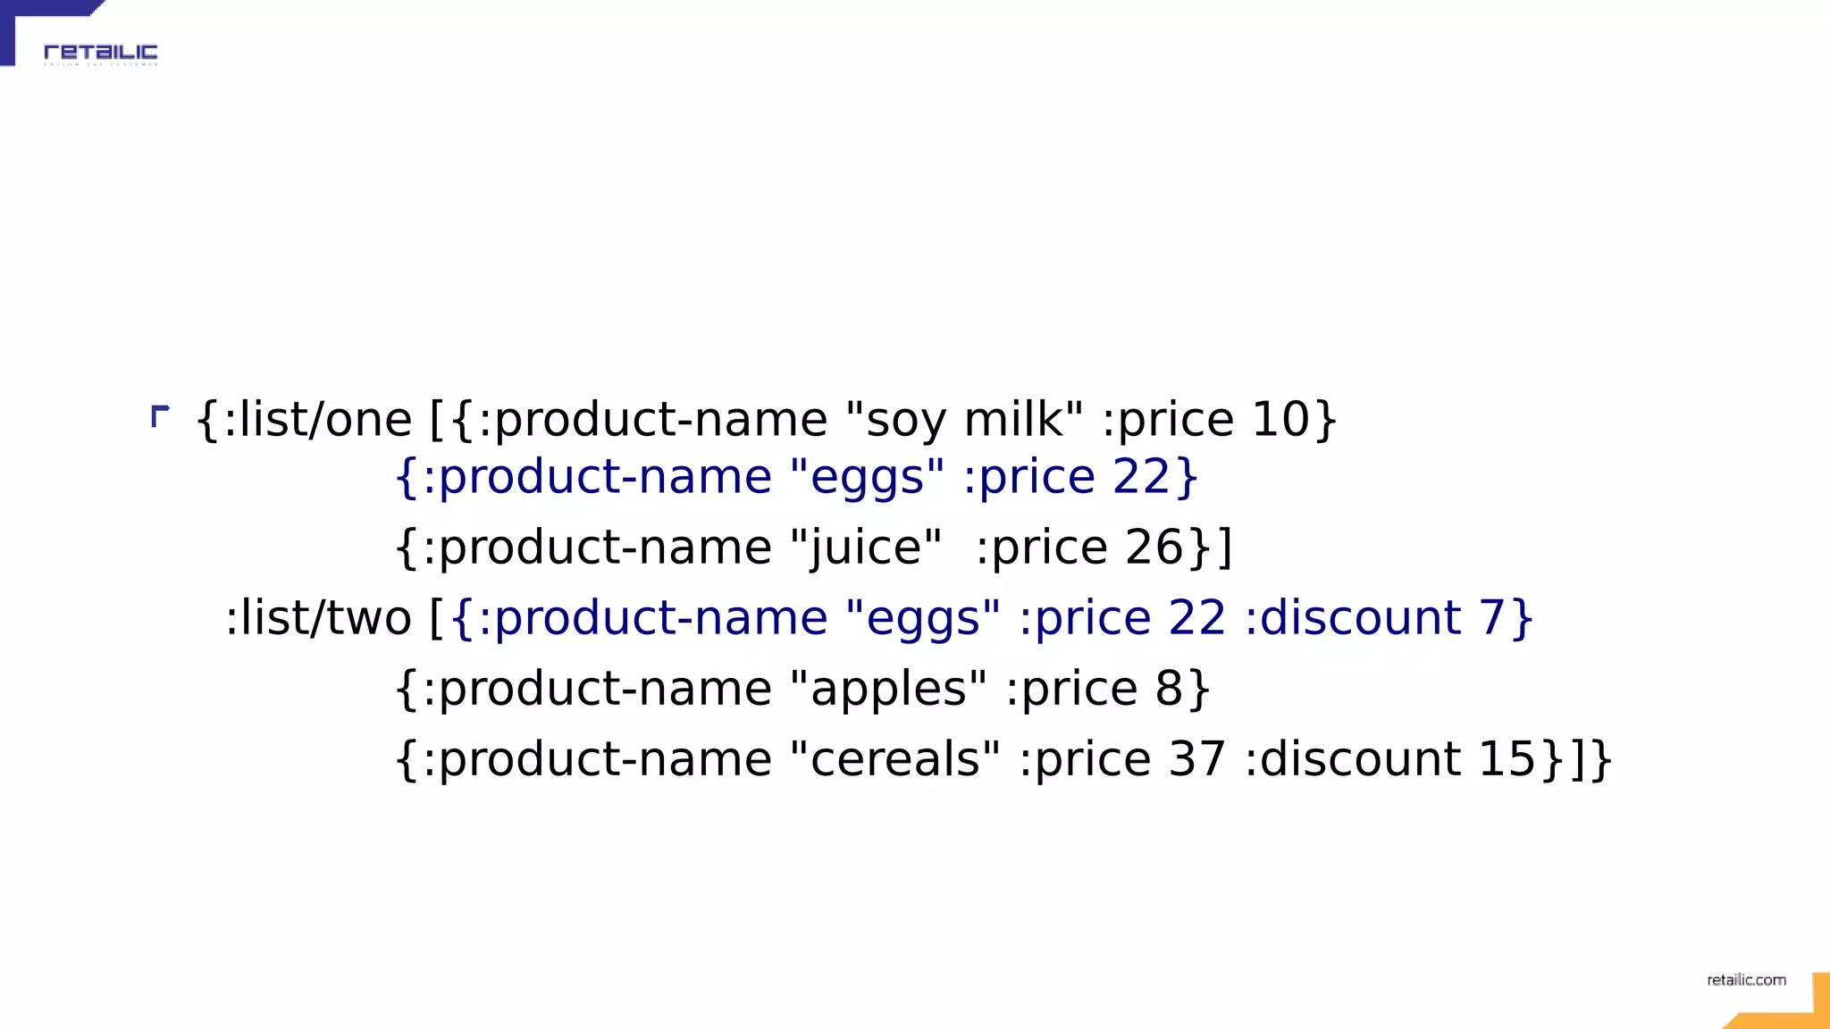Viewport: 1830px width, 1029px height.
Task: Click the tagline text under Retailic logo
Action: 100,65
